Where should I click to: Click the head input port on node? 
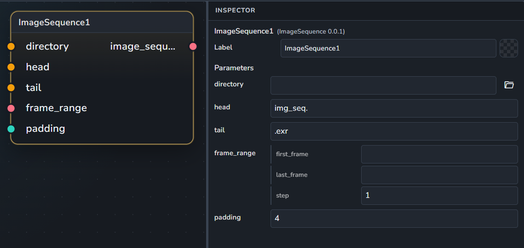tap(11, 67)
